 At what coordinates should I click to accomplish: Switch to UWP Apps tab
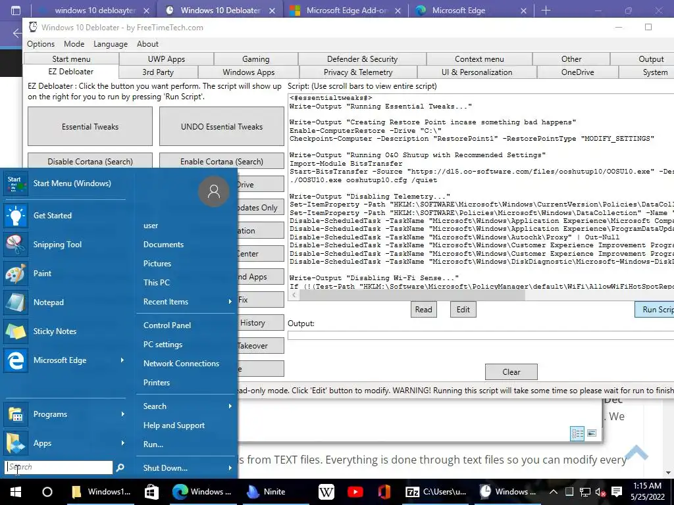[167, 59]
